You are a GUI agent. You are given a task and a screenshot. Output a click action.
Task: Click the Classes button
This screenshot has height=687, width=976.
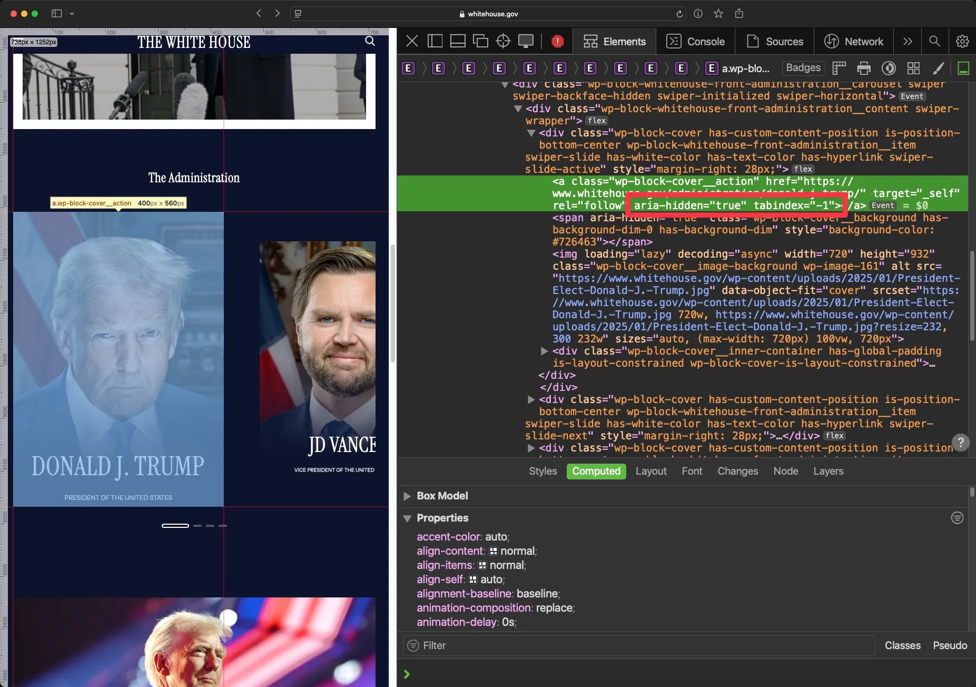point(903,645)
